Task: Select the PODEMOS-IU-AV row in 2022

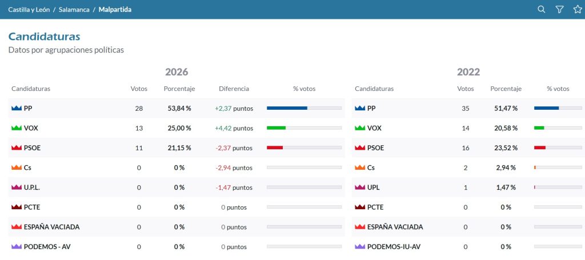Action: coord(468,246)
